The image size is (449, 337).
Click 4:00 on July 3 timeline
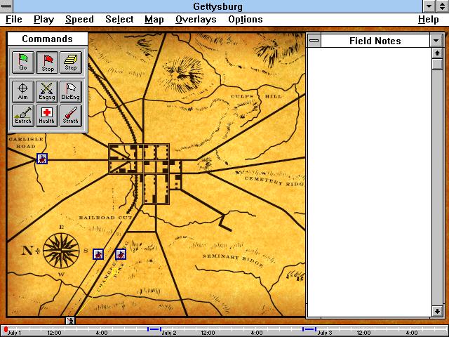point(412,333)
